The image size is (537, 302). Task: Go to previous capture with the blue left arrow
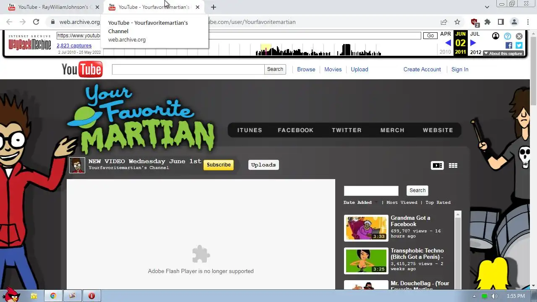click(x=448, y=43)
